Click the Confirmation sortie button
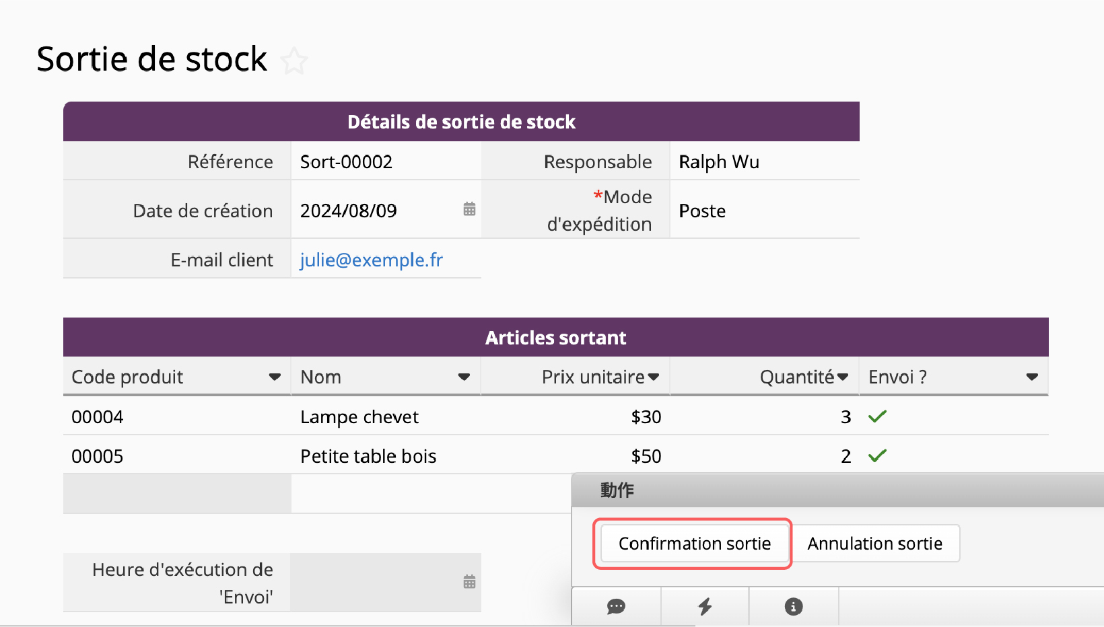The height and width of the screenshot is (627, 1104). click(x=694, y=544)
